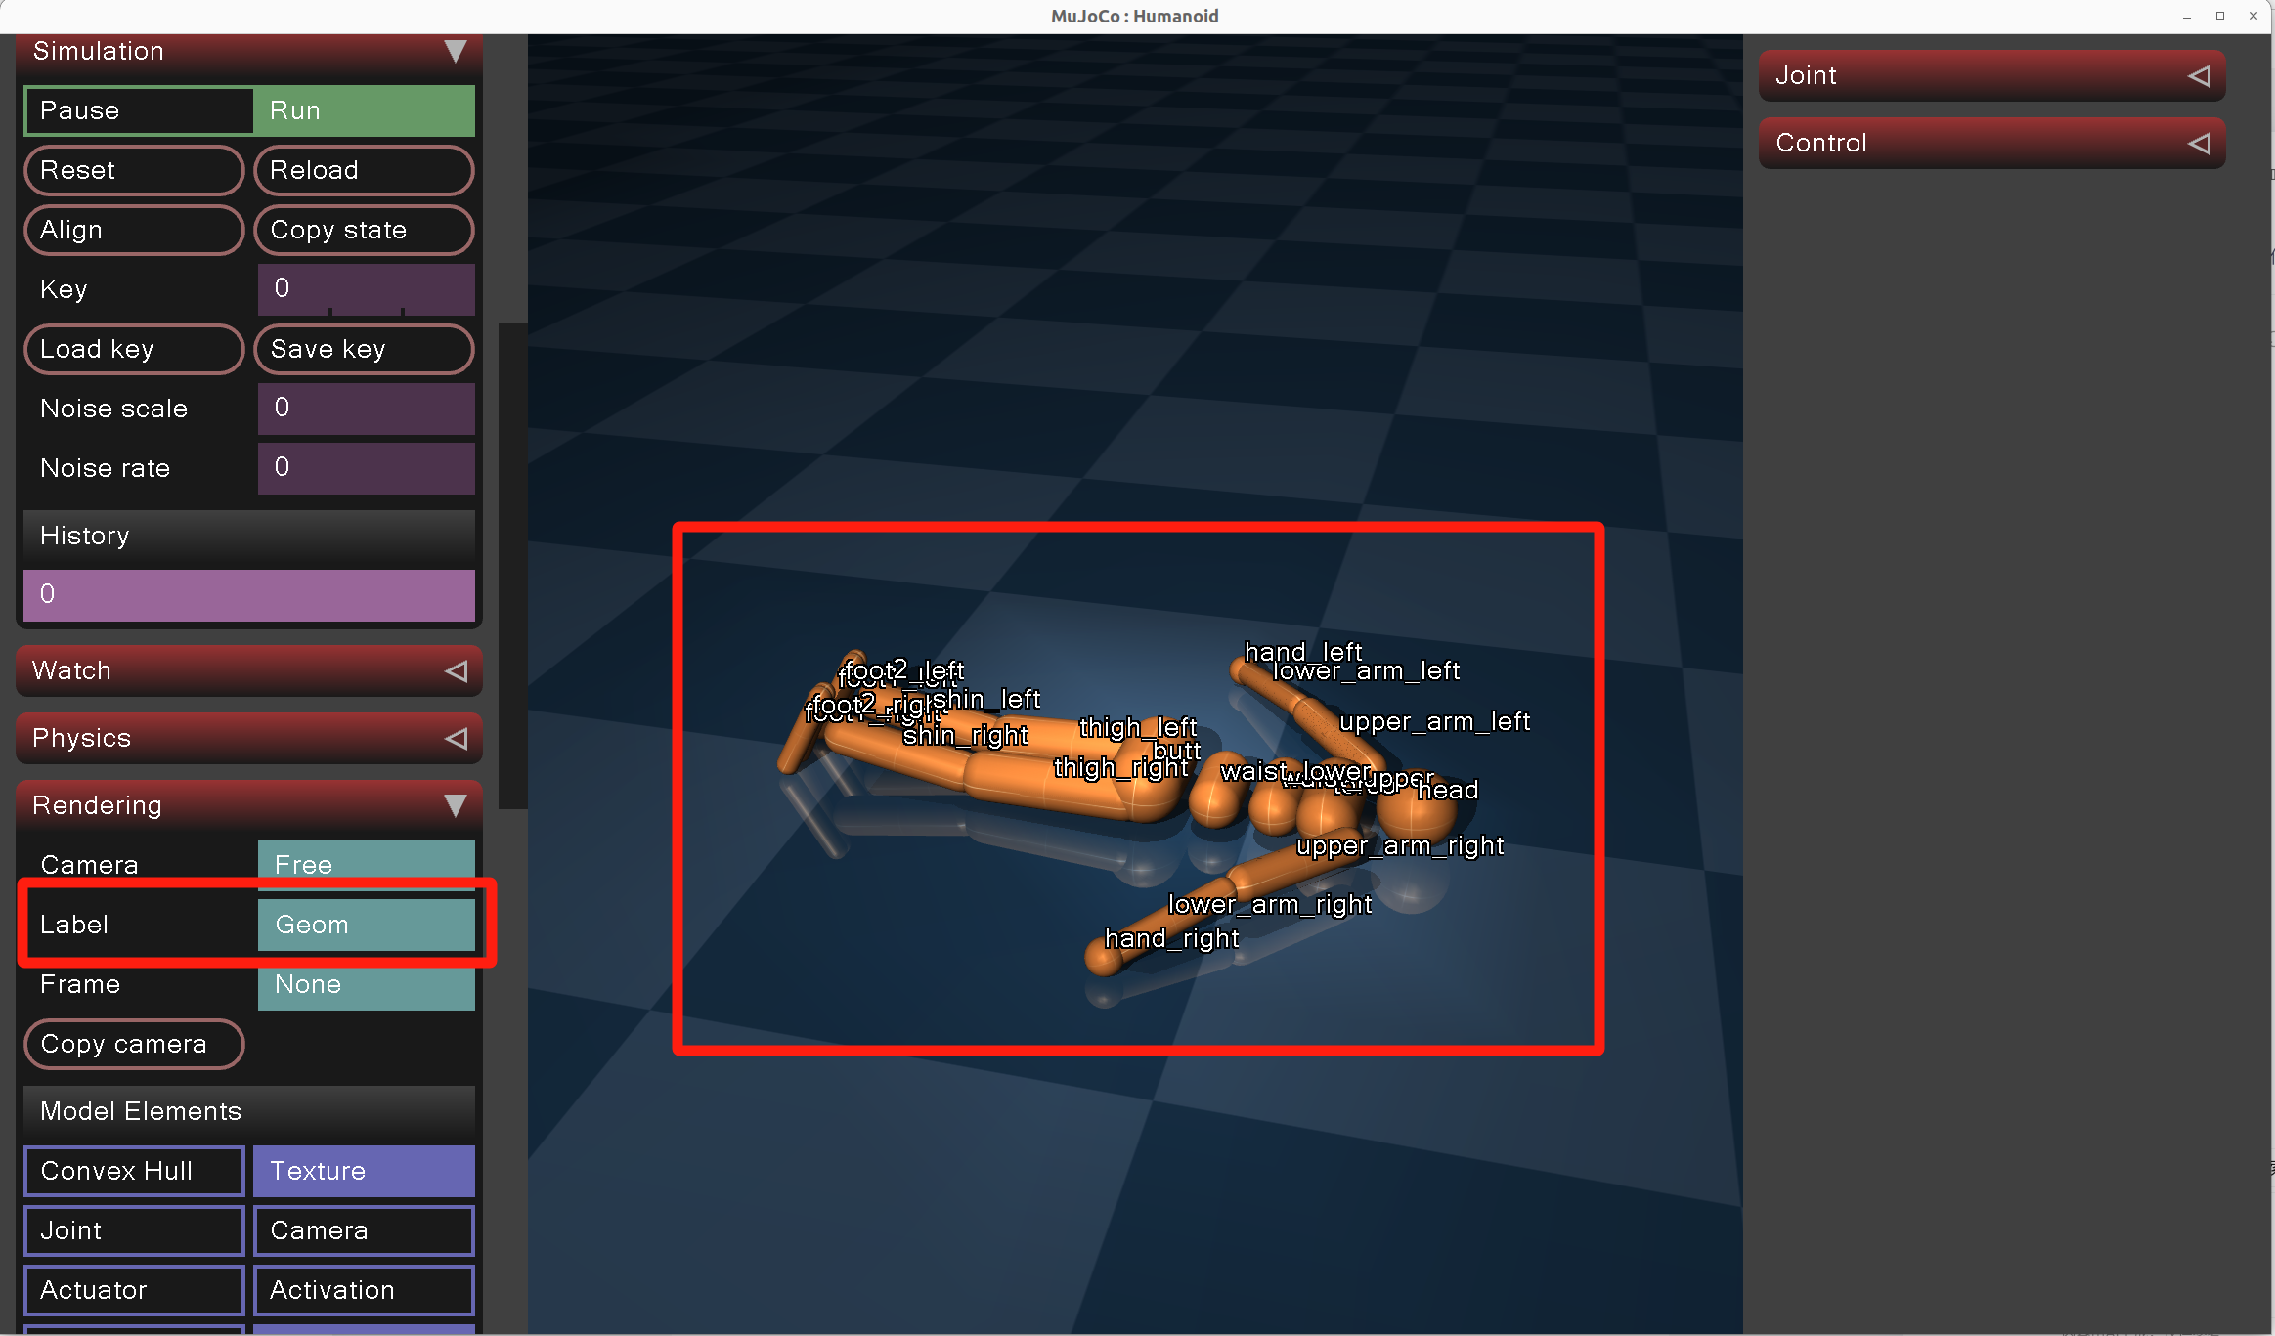Screen dimensions: 2275x1336
Task: Toggle the Convex Hull model element
Action: point(134,1171)
